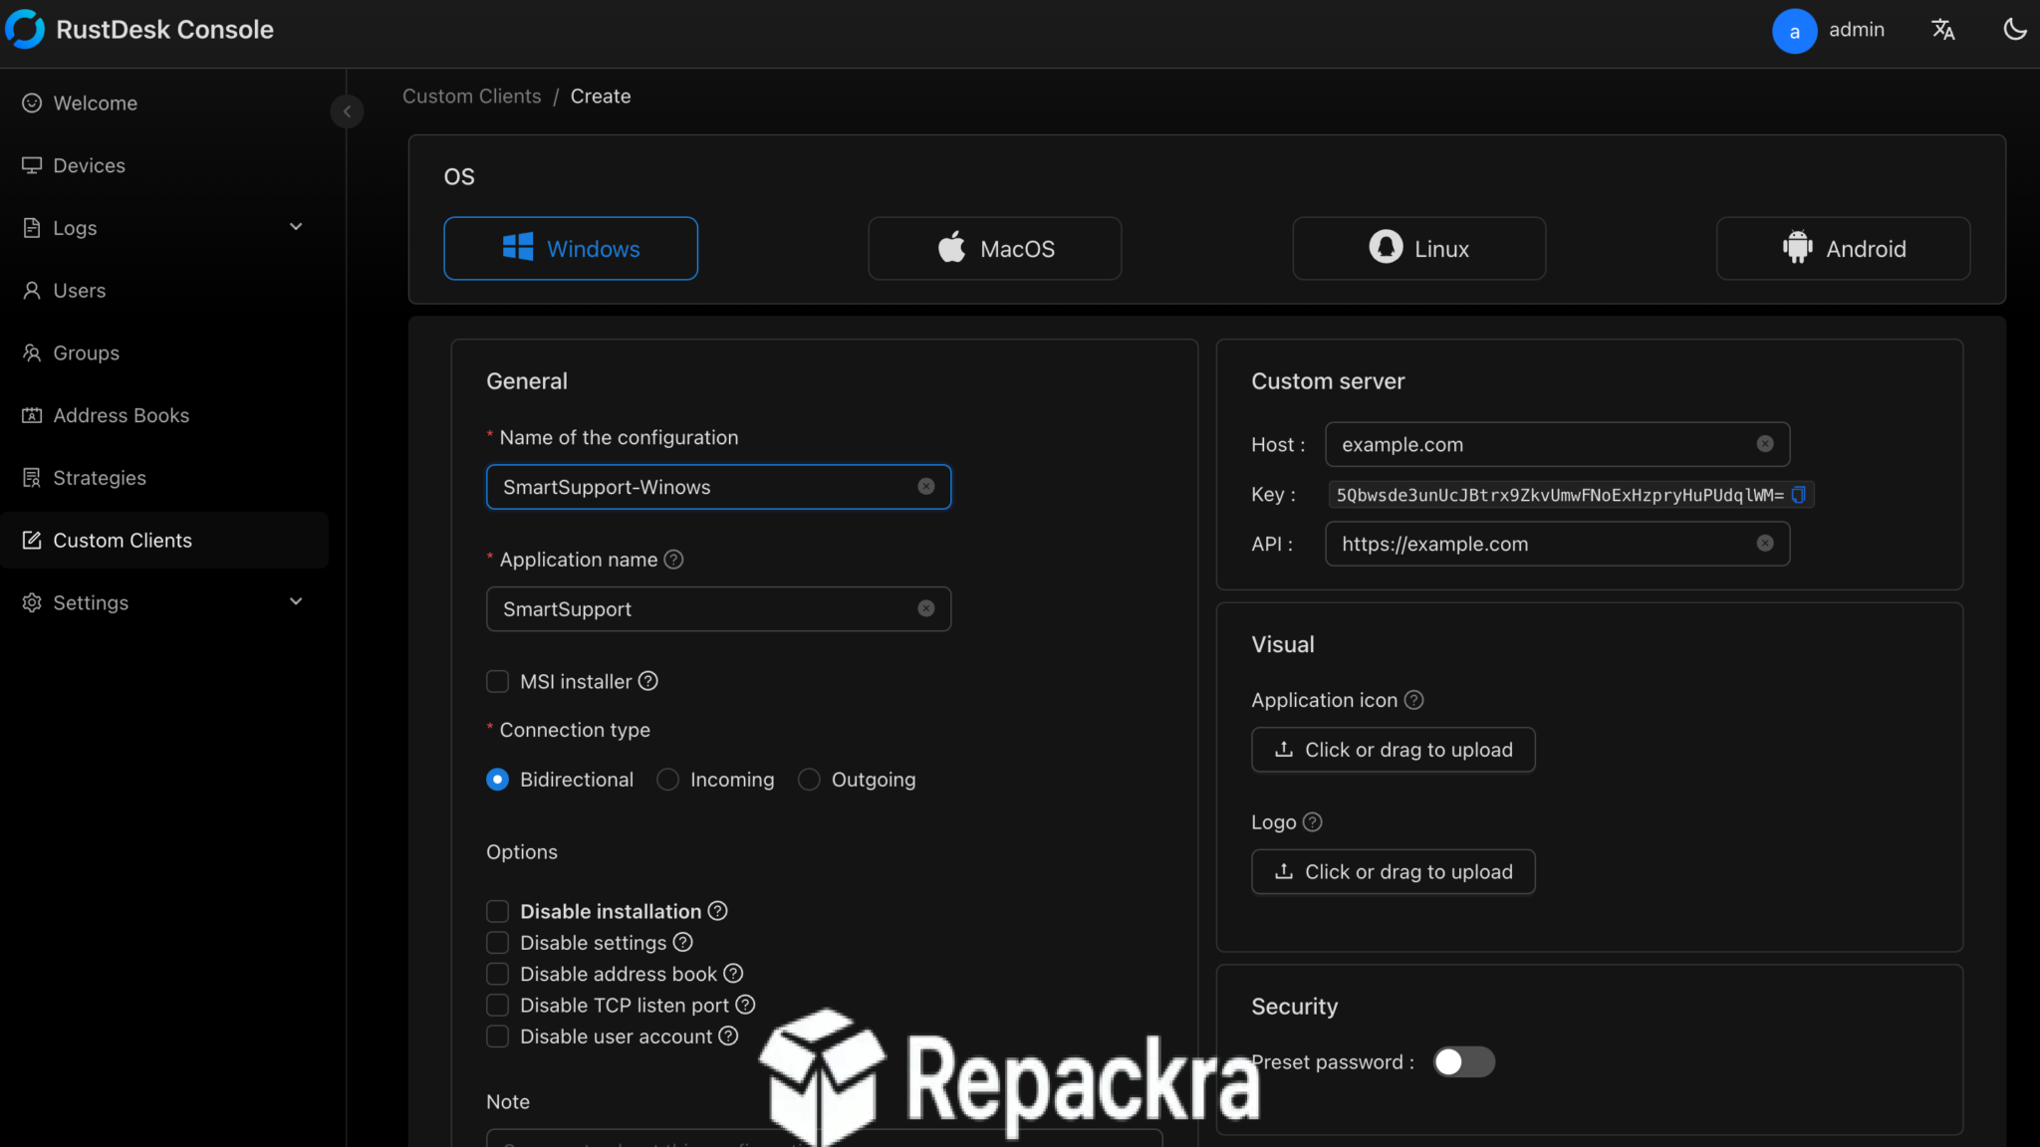Select the Linux OS button

pyautogui.click(x=1419, y=249)
